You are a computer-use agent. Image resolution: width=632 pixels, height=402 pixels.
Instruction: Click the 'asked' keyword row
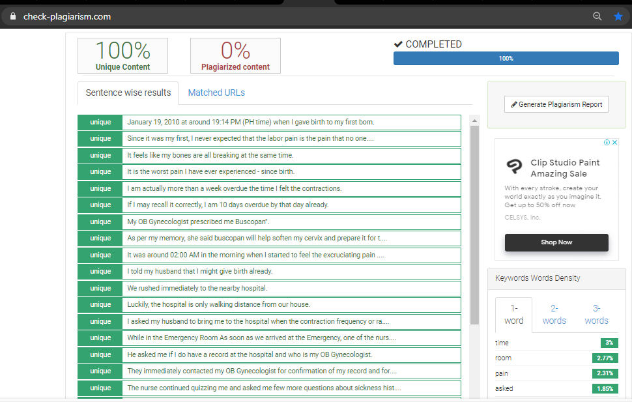(556, 389)
